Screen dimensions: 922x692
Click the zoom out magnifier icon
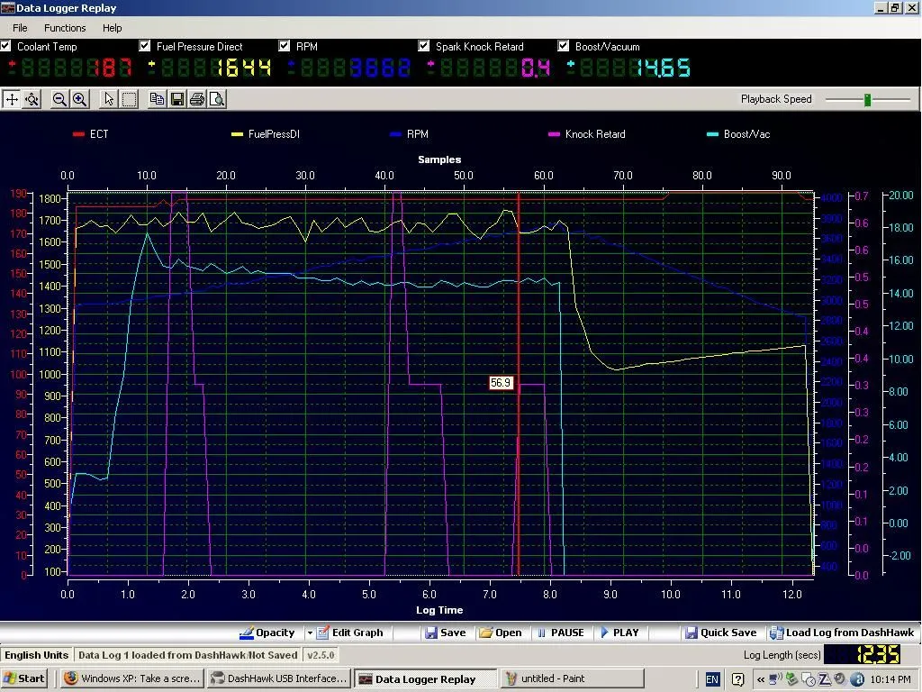point(59,99)
